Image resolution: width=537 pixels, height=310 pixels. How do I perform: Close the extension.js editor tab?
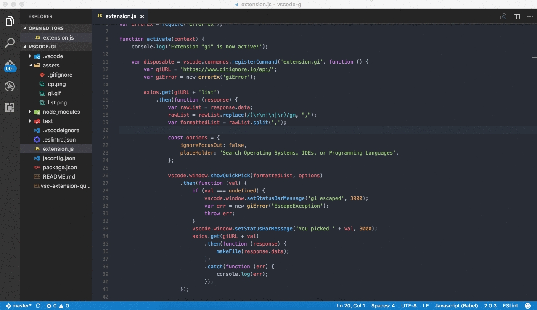coord(142,16)
